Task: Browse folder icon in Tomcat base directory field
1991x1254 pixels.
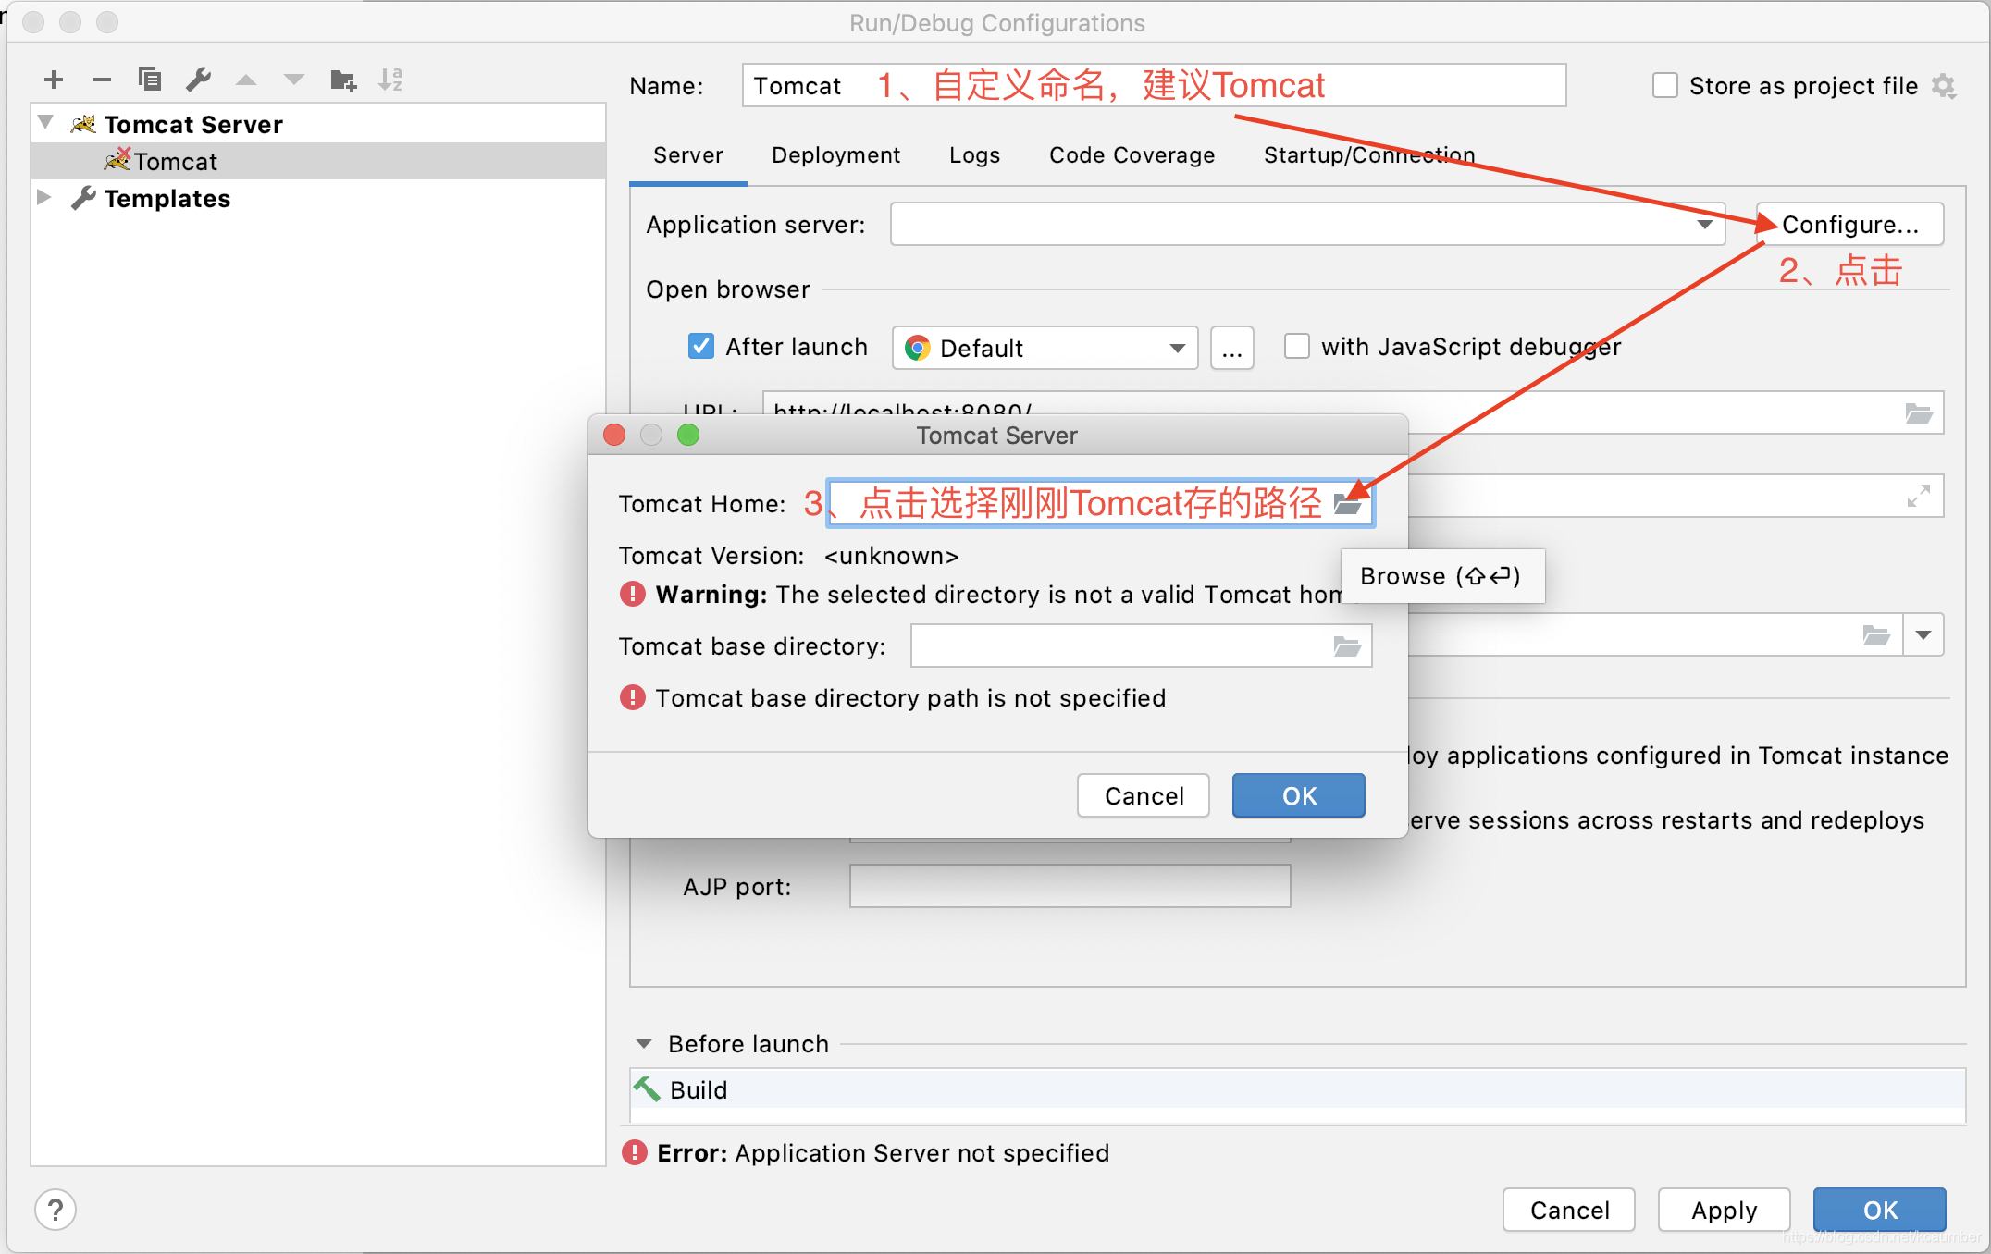Action: pos(1348,646)
